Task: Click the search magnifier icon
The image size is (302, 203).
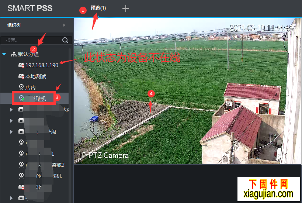Action: (65, 40)
